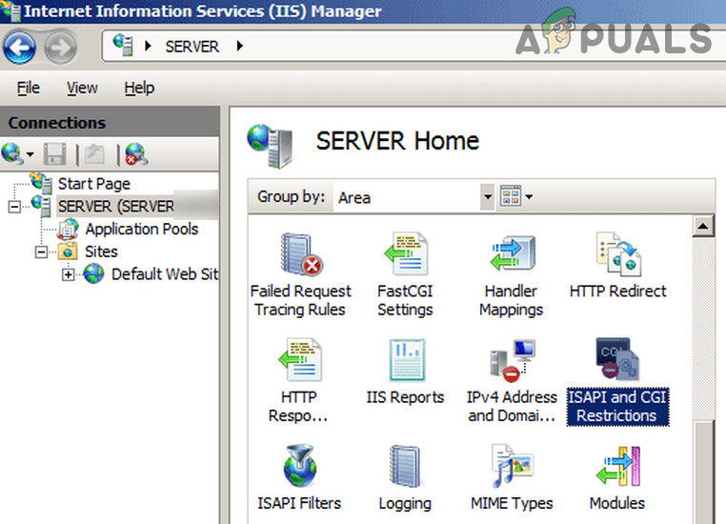The width and height of the screenshot is (726, 524).
Task: Click the Forward navigation button
Action: pyautogui.click(x=61, y=47)
